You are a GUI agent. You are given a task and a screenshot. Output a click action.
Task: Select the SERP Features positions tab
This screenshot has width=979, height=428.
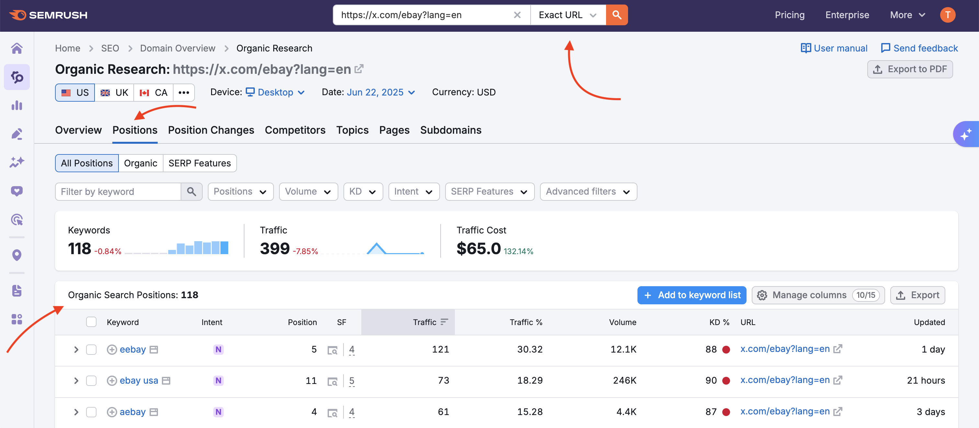(x=199, y=163)
